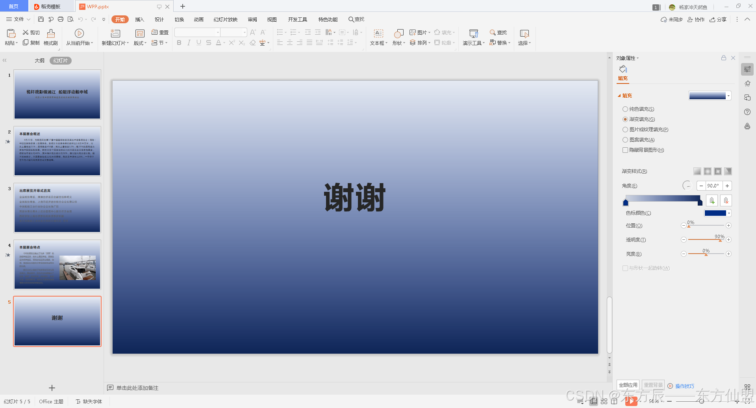
Task: Expand the Object Properties (对象属性) panel menu
Action: 628,58
